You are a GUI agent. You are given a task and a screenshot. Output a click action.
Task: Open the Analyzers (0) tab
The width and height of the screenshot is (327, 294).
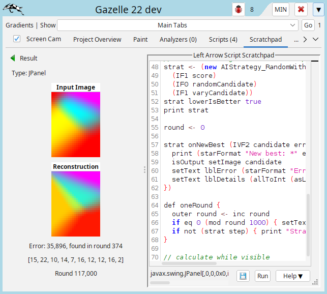[178, 39]
